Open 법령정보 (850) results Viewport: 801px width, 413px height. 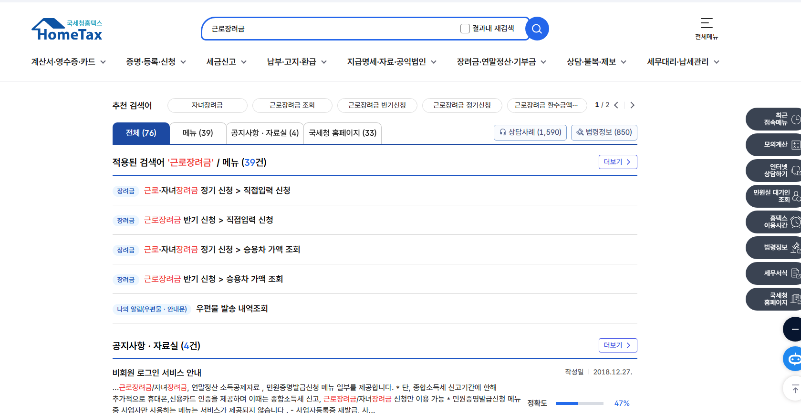click(x=604, y=132)
